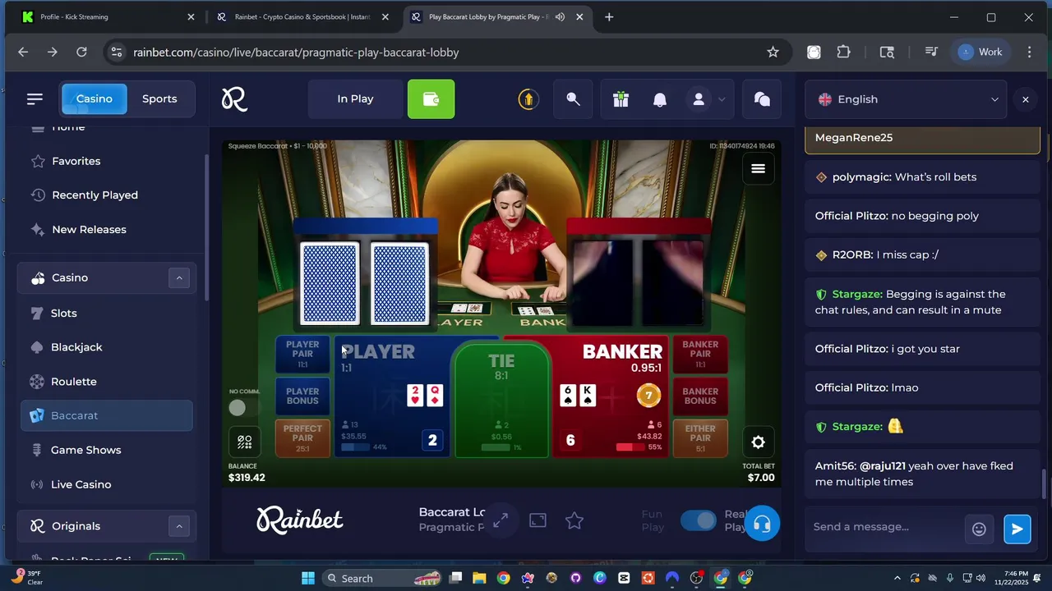Collapse the Casino section chevron

178,277
